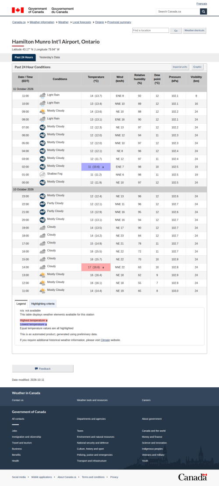Click the night cloud icon at 03:00
219x486 pixels.
42,159
